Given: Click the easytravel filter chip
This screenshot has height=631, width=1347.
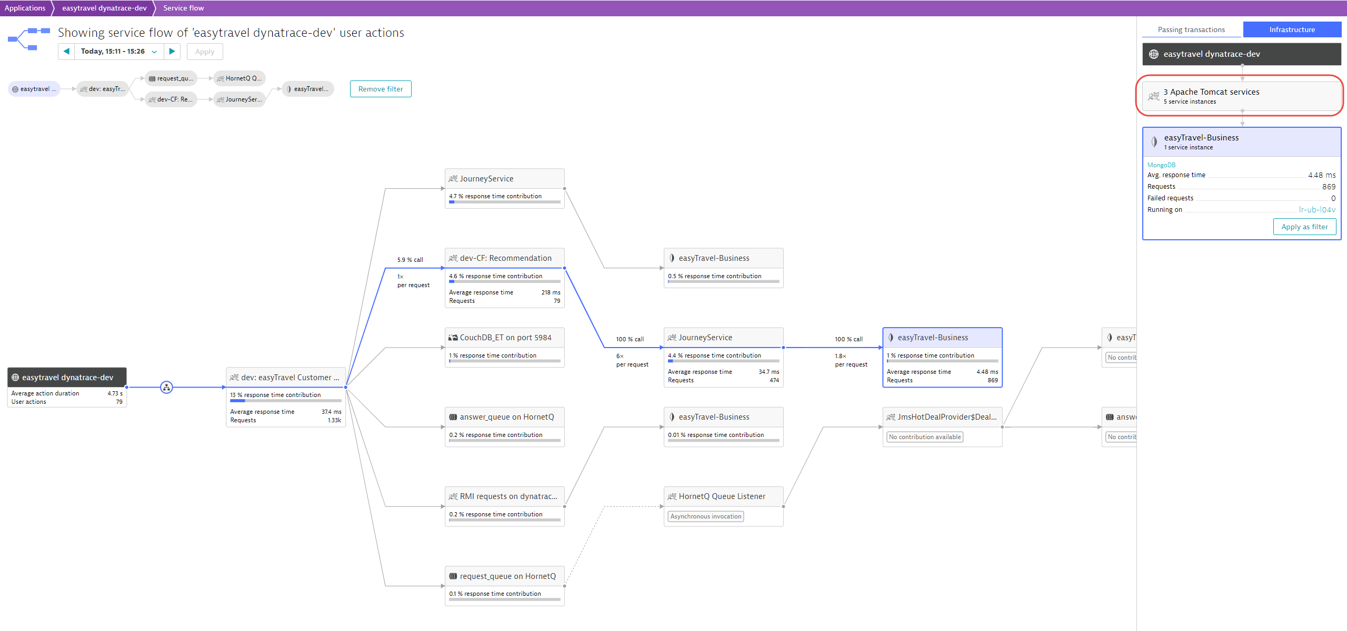Looking at the screenshot, I should [x=34, y=89].
